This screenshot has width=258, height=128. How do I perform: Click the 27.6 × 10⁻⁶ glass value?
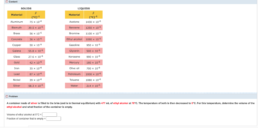(36, 57)
